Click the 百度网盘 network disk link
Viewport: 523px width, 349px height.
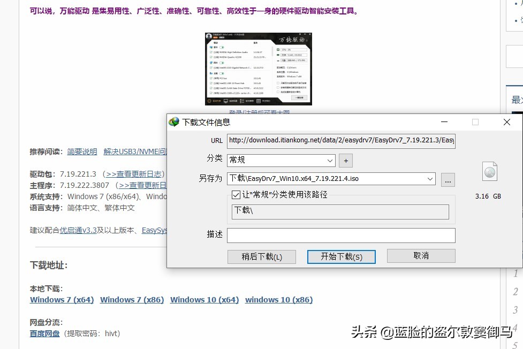click(44, 333)
